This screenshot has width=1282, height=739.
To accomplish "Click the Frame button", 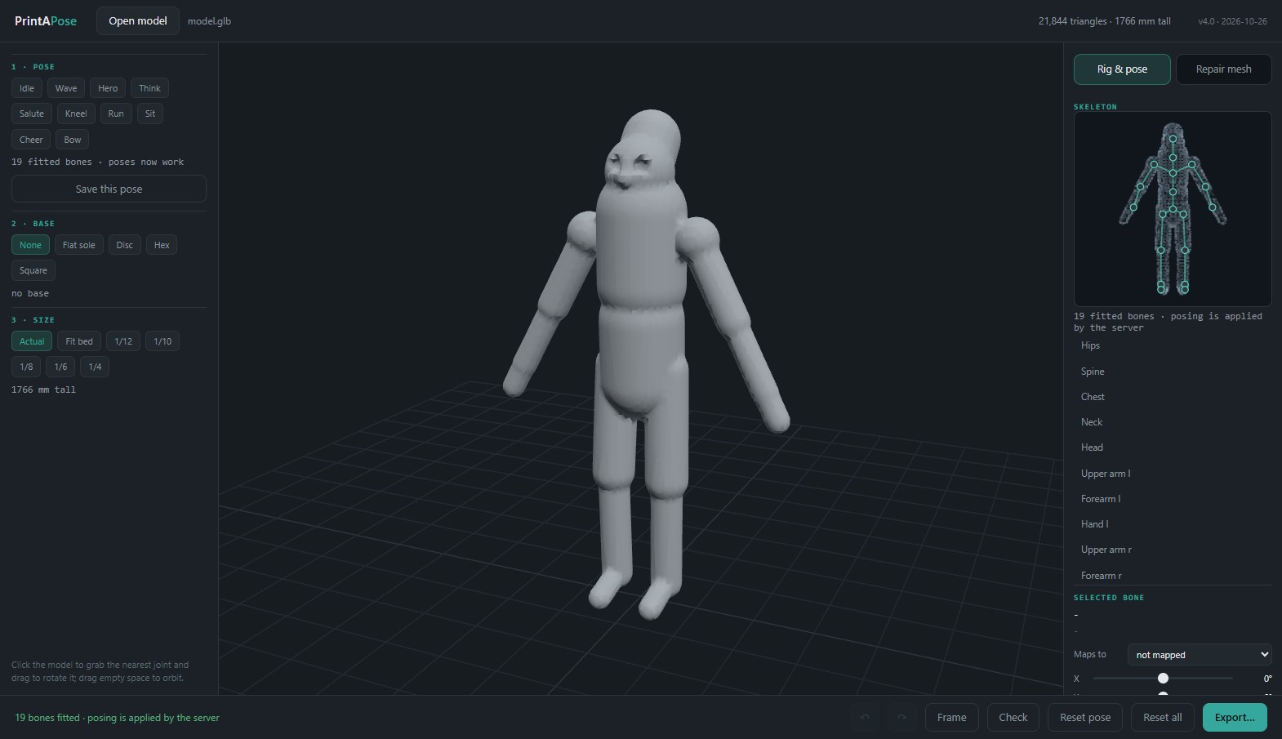I will (x=952, y=717).
